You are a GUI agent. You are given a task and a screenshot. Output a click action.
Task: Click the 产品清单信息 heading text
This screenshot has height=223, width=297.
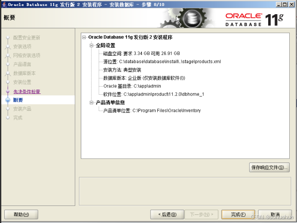point(110,102)
